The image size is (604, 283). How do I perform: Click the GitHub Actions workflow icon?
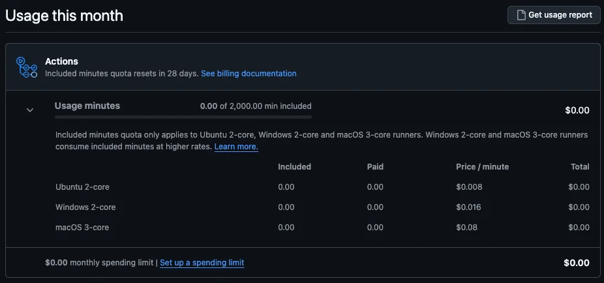pos(27,67)
